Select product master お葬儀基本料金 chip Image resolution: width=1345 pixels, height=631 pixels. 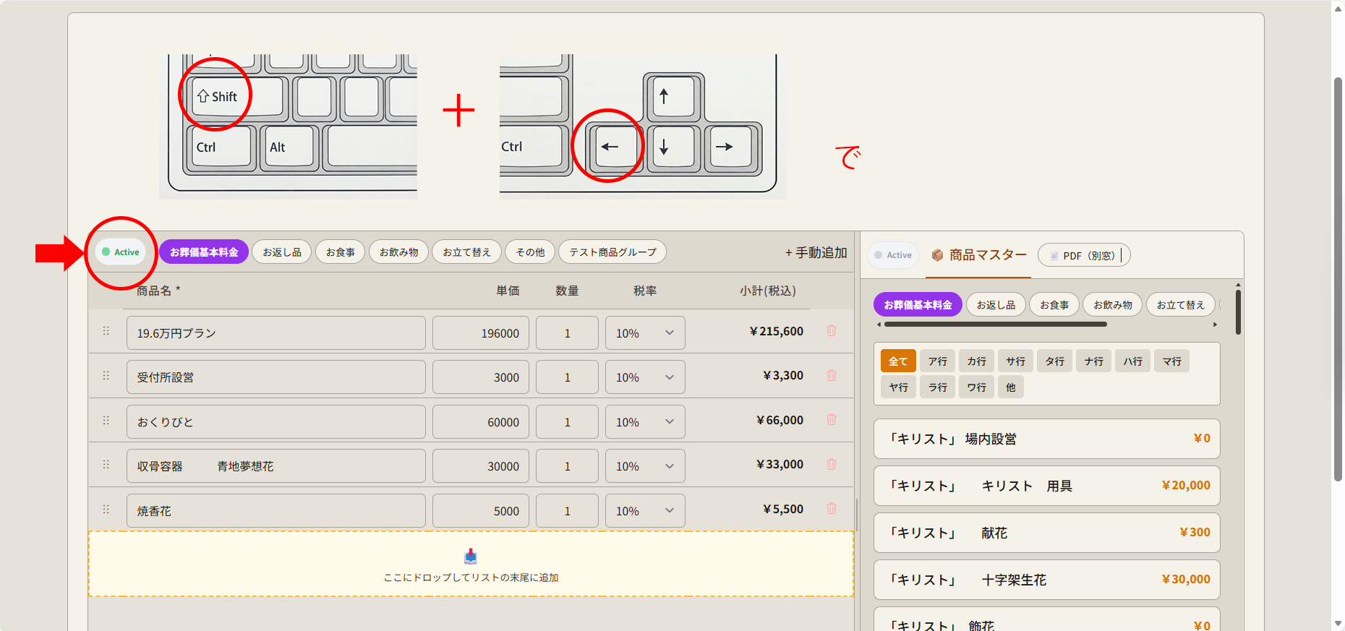pyautogui.click(x=918, y=305)
